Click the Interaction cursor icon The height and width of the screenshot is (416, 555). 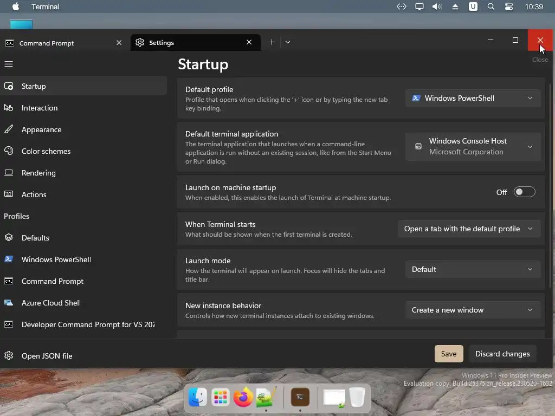tap(9, 108)
